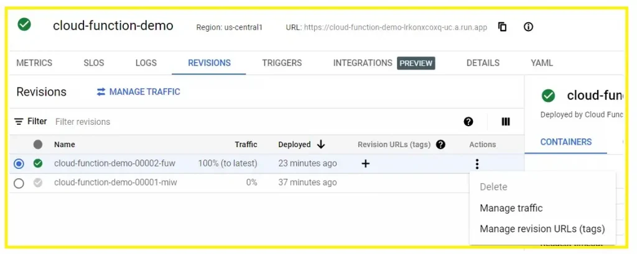This screenshot has width=637, height=254.
Task: Switch to the METRICS tab
Action: [34, 63]
